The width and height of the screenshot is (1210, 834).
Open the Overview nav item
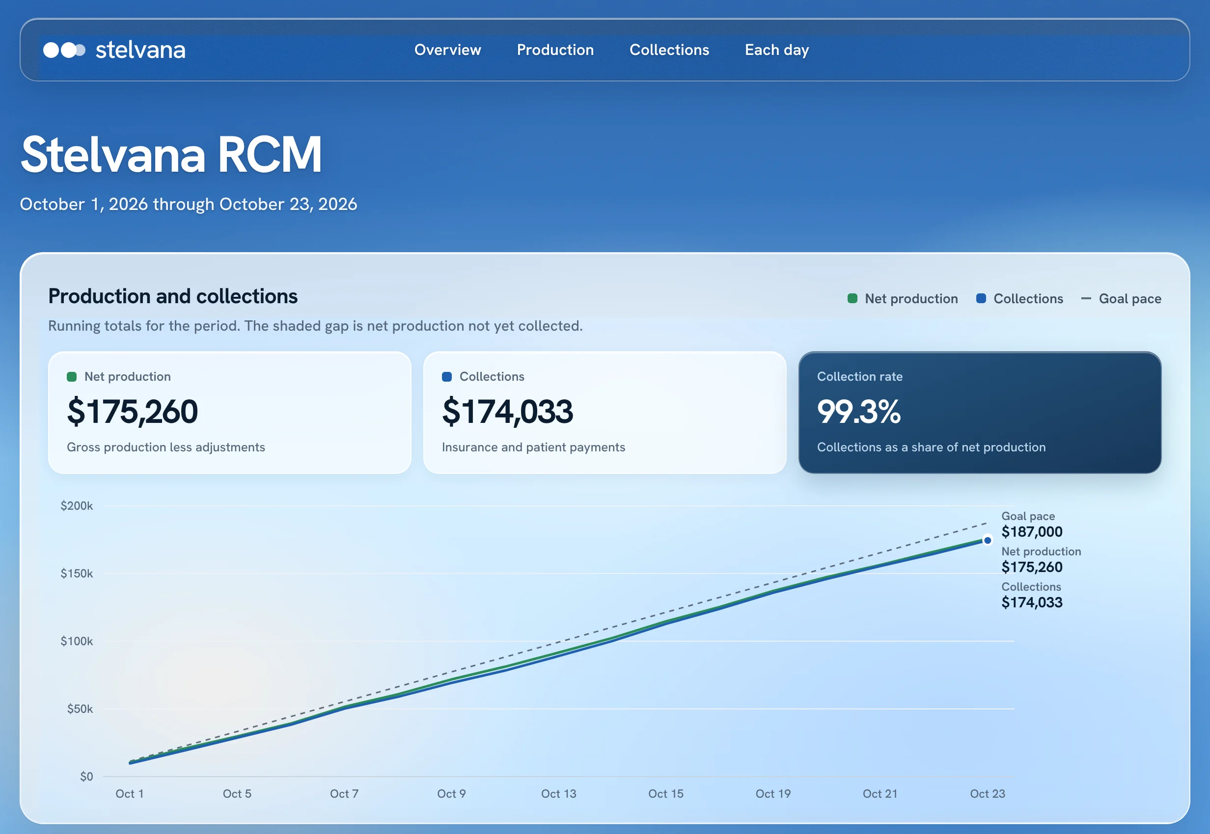tap(447, 50)
